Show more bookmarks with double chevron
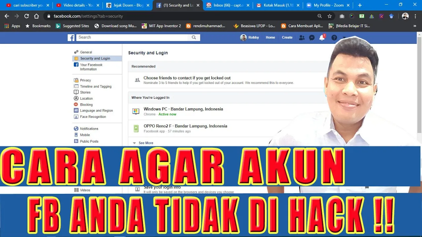This screenshot has height=237, width=422. coord(415,26)
